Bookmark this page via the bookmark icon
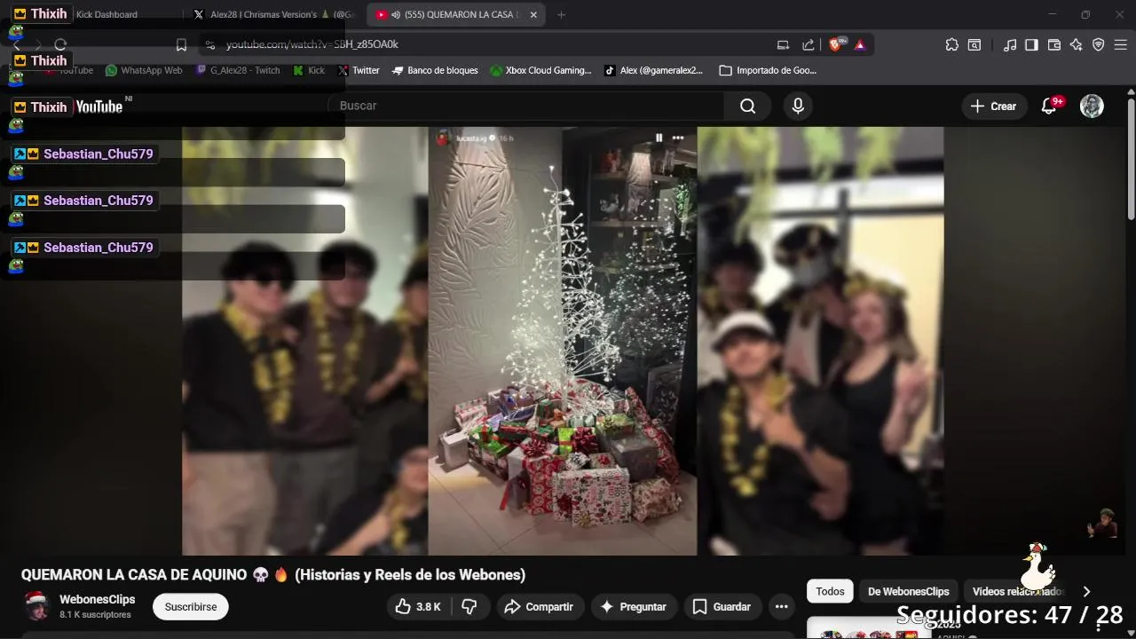Screen dimensions: 1136x639 (x=181, y=44)
